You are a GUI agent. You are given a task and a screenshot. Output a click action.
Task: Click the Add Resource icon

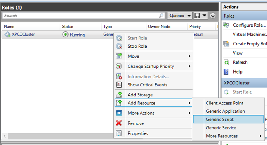(x=119, y=103)
